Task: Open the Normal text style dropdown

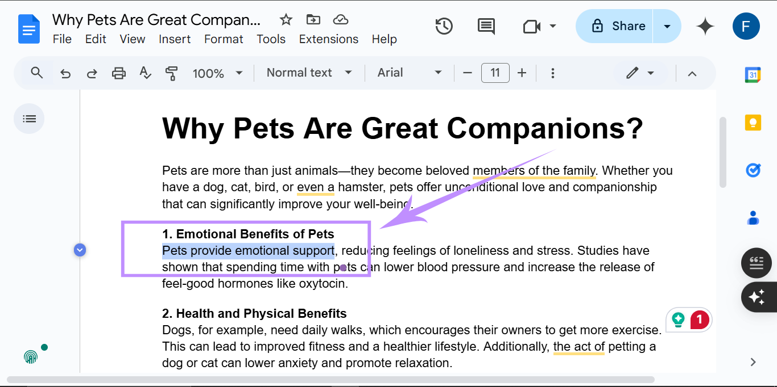Action: click(309, 73)
